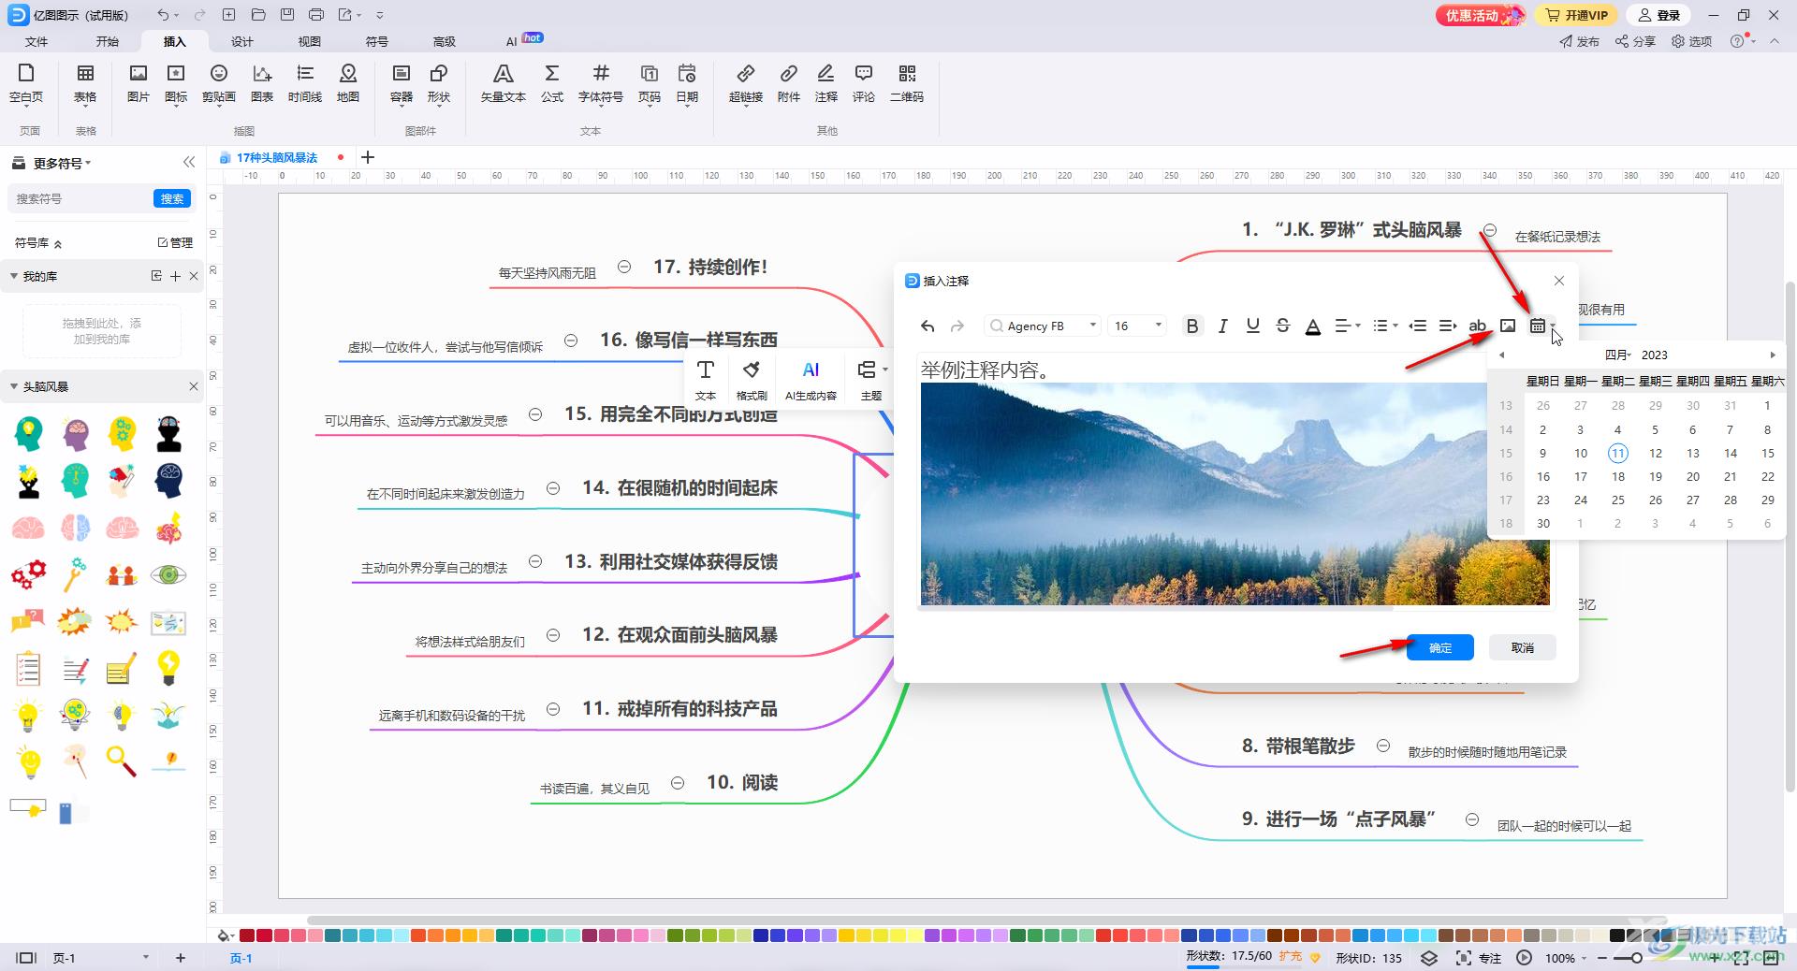
Task: Collapse branch of topic 16 像写信一样写东西
Action: click(571, 341)
